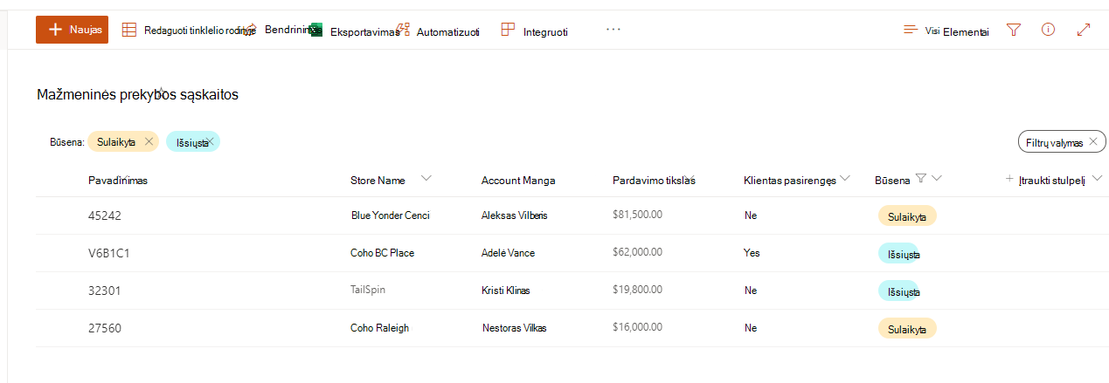Open the Būsena column dropdown
Screen dimensions: 1109x383
point(937,179)
